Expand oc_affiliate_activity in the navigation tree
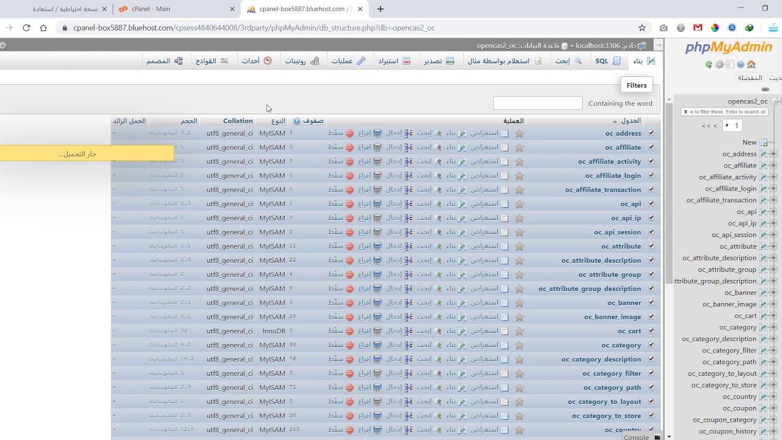 pyautogui.click(x=773, y=177)
